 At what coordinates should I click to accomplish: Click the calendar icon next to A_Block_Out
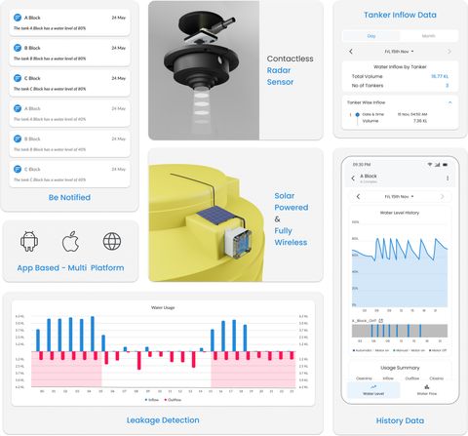381,321
